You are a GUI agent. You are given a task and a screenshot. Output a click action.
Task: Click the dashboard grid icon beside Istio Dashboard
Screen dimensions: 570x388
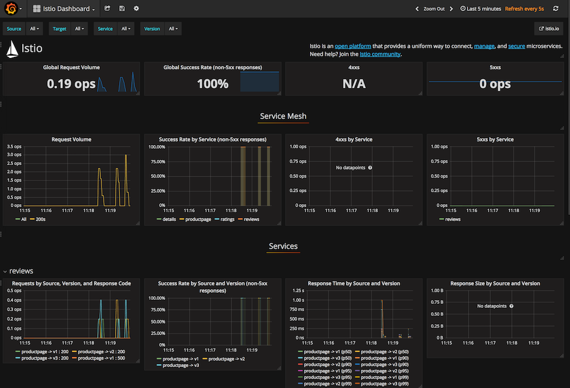[36, 9]
